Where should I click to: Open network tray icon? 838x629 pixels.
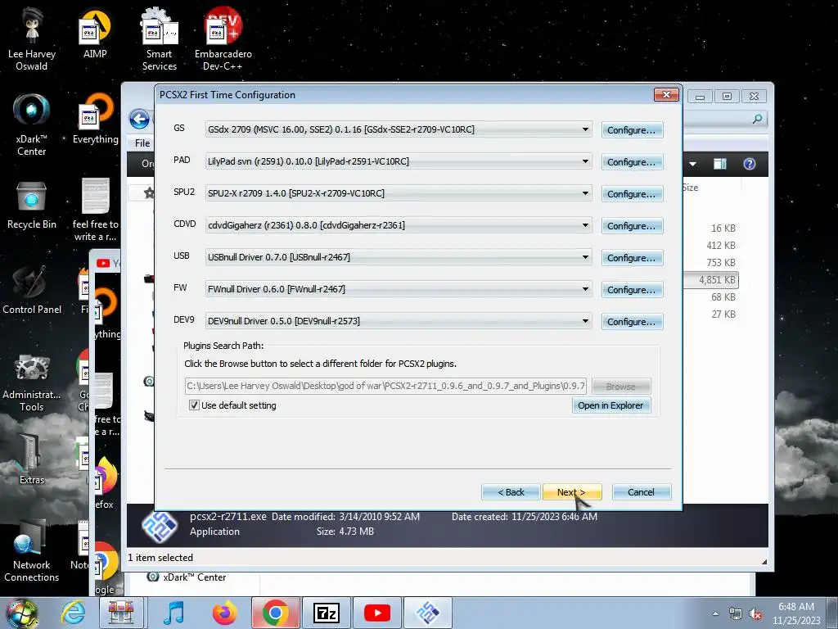[736, 614]
